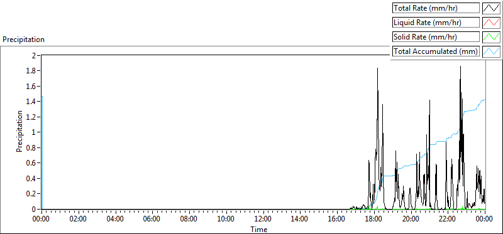Click the 1.8 y-axis tick label

tap(31, 71)
